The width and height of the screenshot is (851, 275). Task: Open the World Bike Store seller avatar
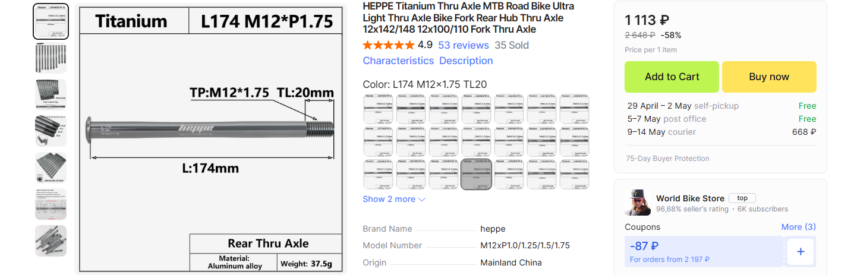638,203
